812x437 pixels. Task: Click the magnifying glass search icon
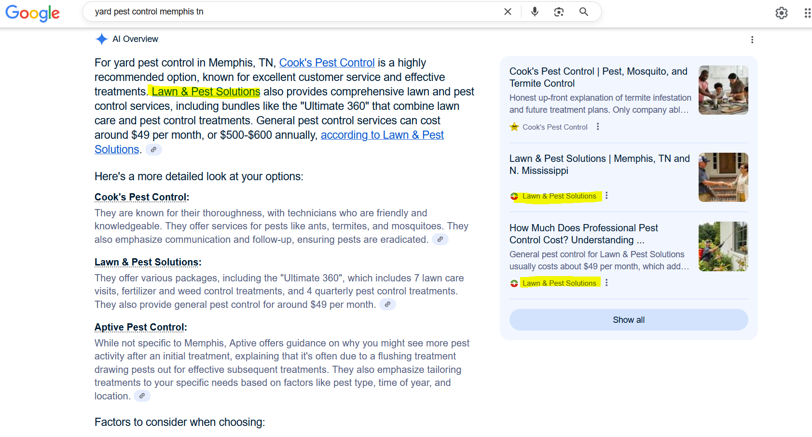pyautogui.click(x=584, y=12)
